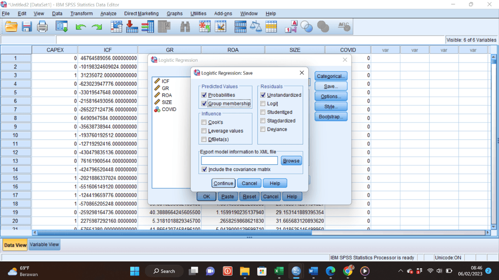Enable the Logit residuals checkbox
This screenshot has height=280, width=499.
coord(263,104)
